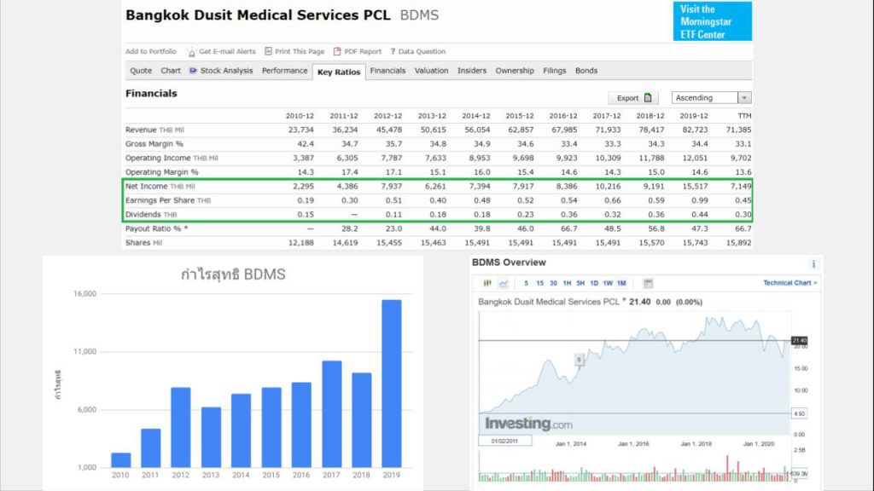Viewport: 874px width, 491px height.
Task: Select the 5H timeframe
Action: coord(580,283)
